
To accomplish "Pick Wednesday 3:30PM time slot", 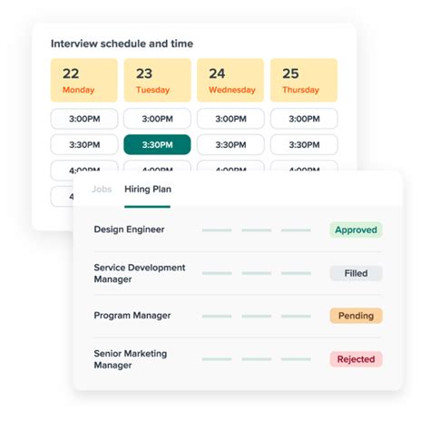I will (230, 145).
